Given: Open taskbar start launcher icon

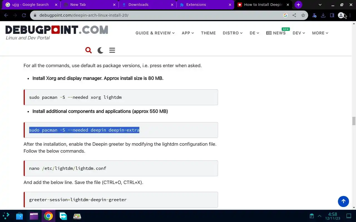Looking at the screenshot, I should click(6, 216).
